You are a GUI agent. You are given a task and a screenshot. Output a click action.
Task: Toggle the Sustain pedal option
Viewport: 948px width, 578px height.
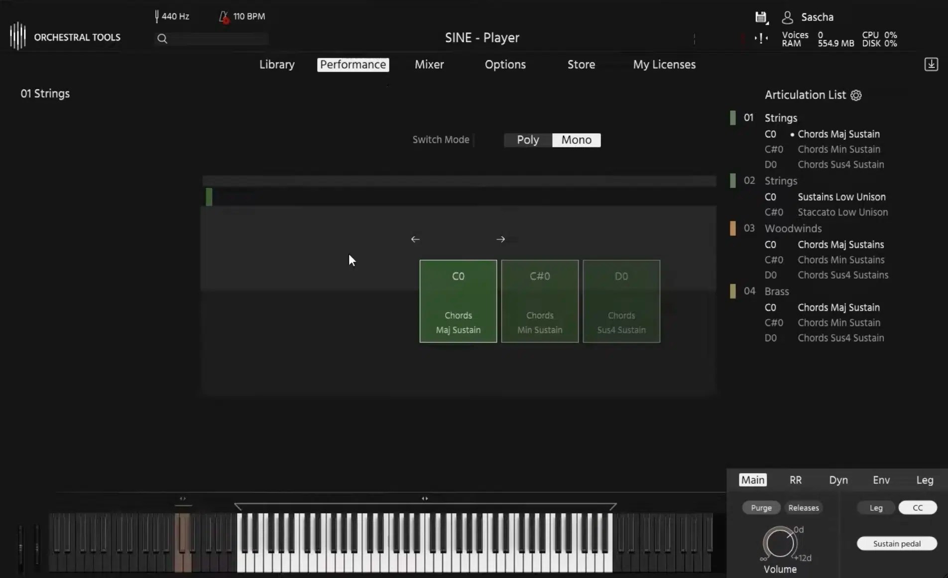(896, 543)
